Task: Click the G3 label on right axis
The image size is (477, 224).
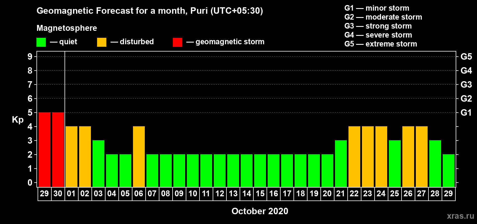Action: (x=466, y=85)
